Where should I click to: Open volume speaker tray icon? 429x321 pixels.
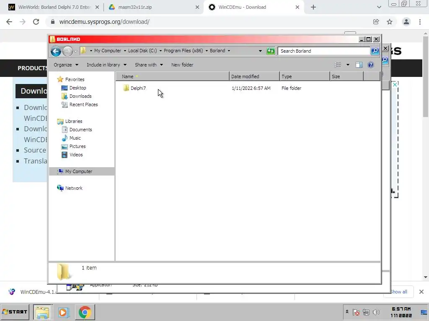point(376,312)
